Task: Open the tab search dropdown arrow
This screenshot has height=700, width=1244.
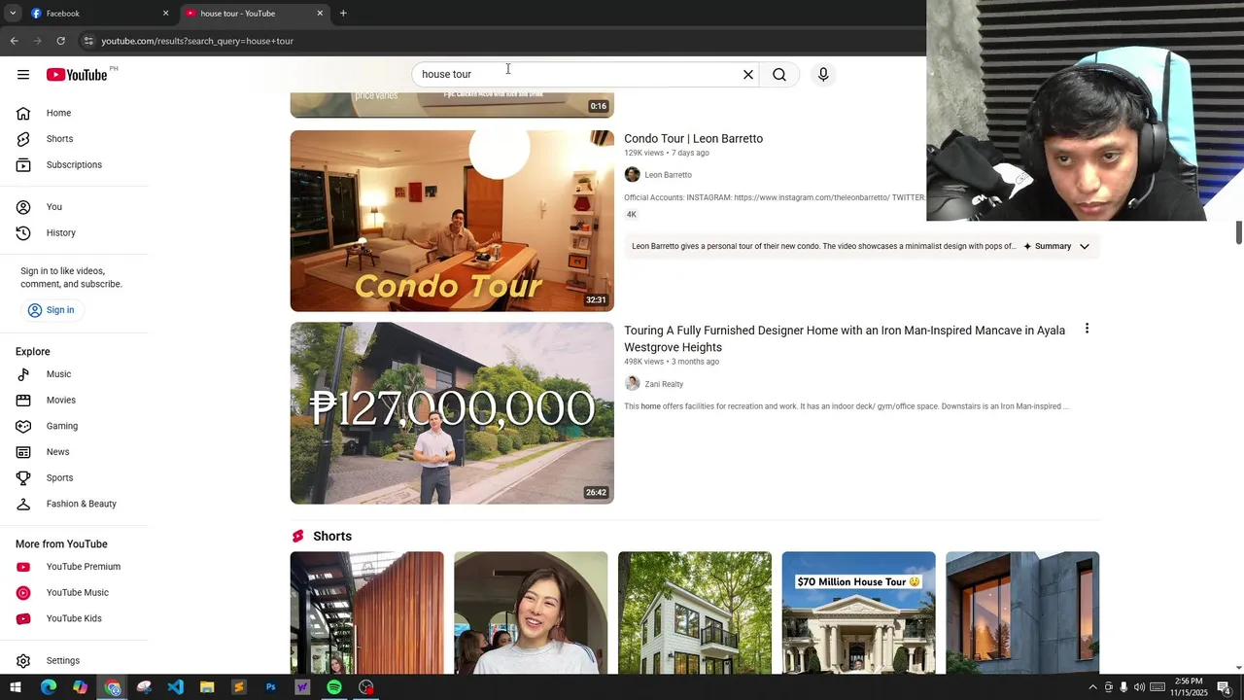Action: pos(13,14)
